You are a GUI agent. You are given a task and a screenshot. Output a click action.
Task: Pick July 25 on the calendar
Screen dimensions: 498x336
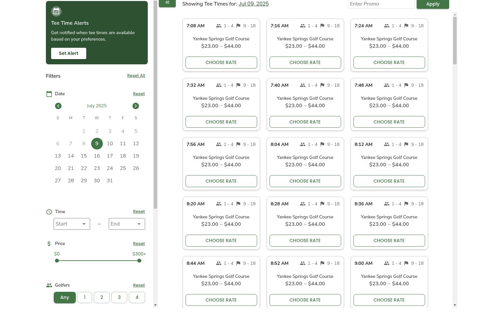point(123,168)
